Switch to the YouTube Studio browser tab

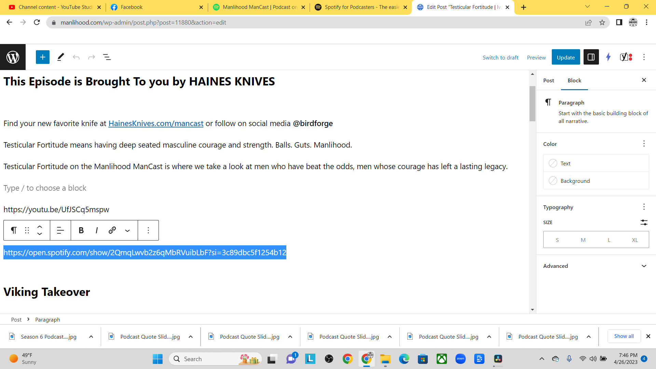pos(55,7)
